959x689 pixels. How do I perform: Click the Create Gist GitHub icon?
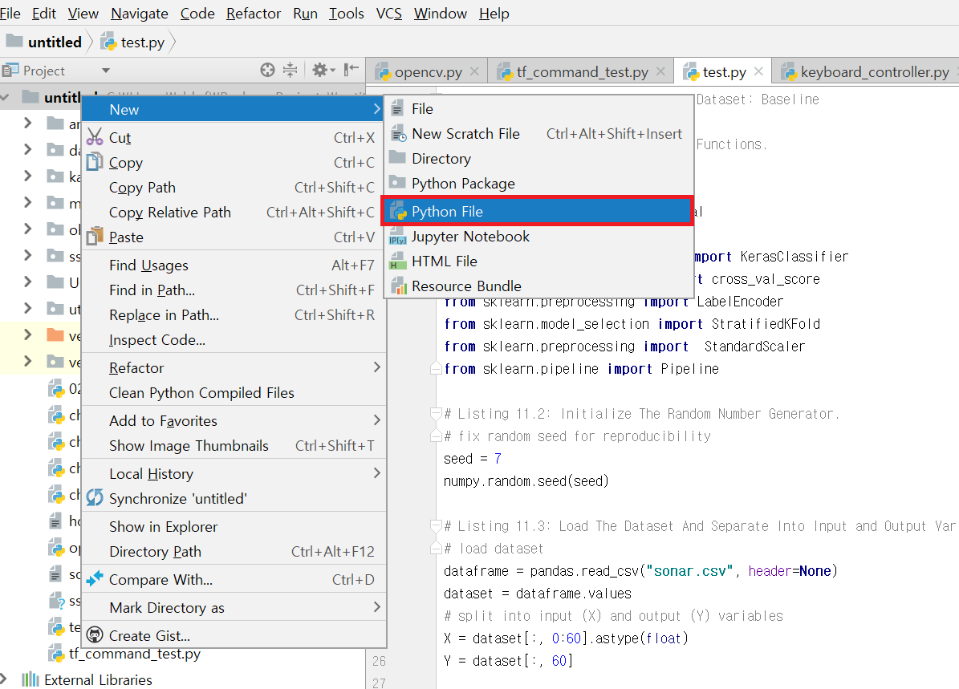point(95,635)
